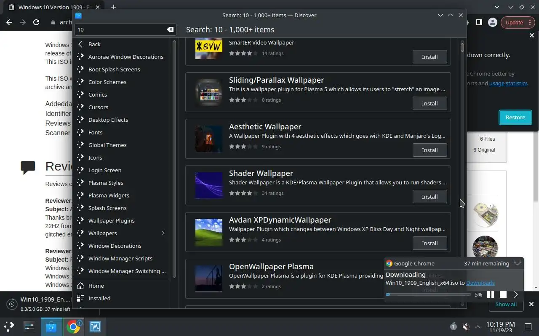
Task: Click the Update button in Chrome
Action: pyautogui.click(x=517, y=22)
